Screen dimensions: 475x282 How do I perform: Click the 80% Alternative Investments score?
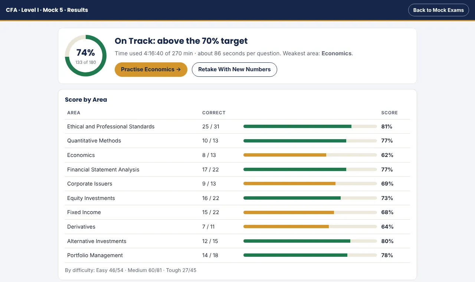387,241
